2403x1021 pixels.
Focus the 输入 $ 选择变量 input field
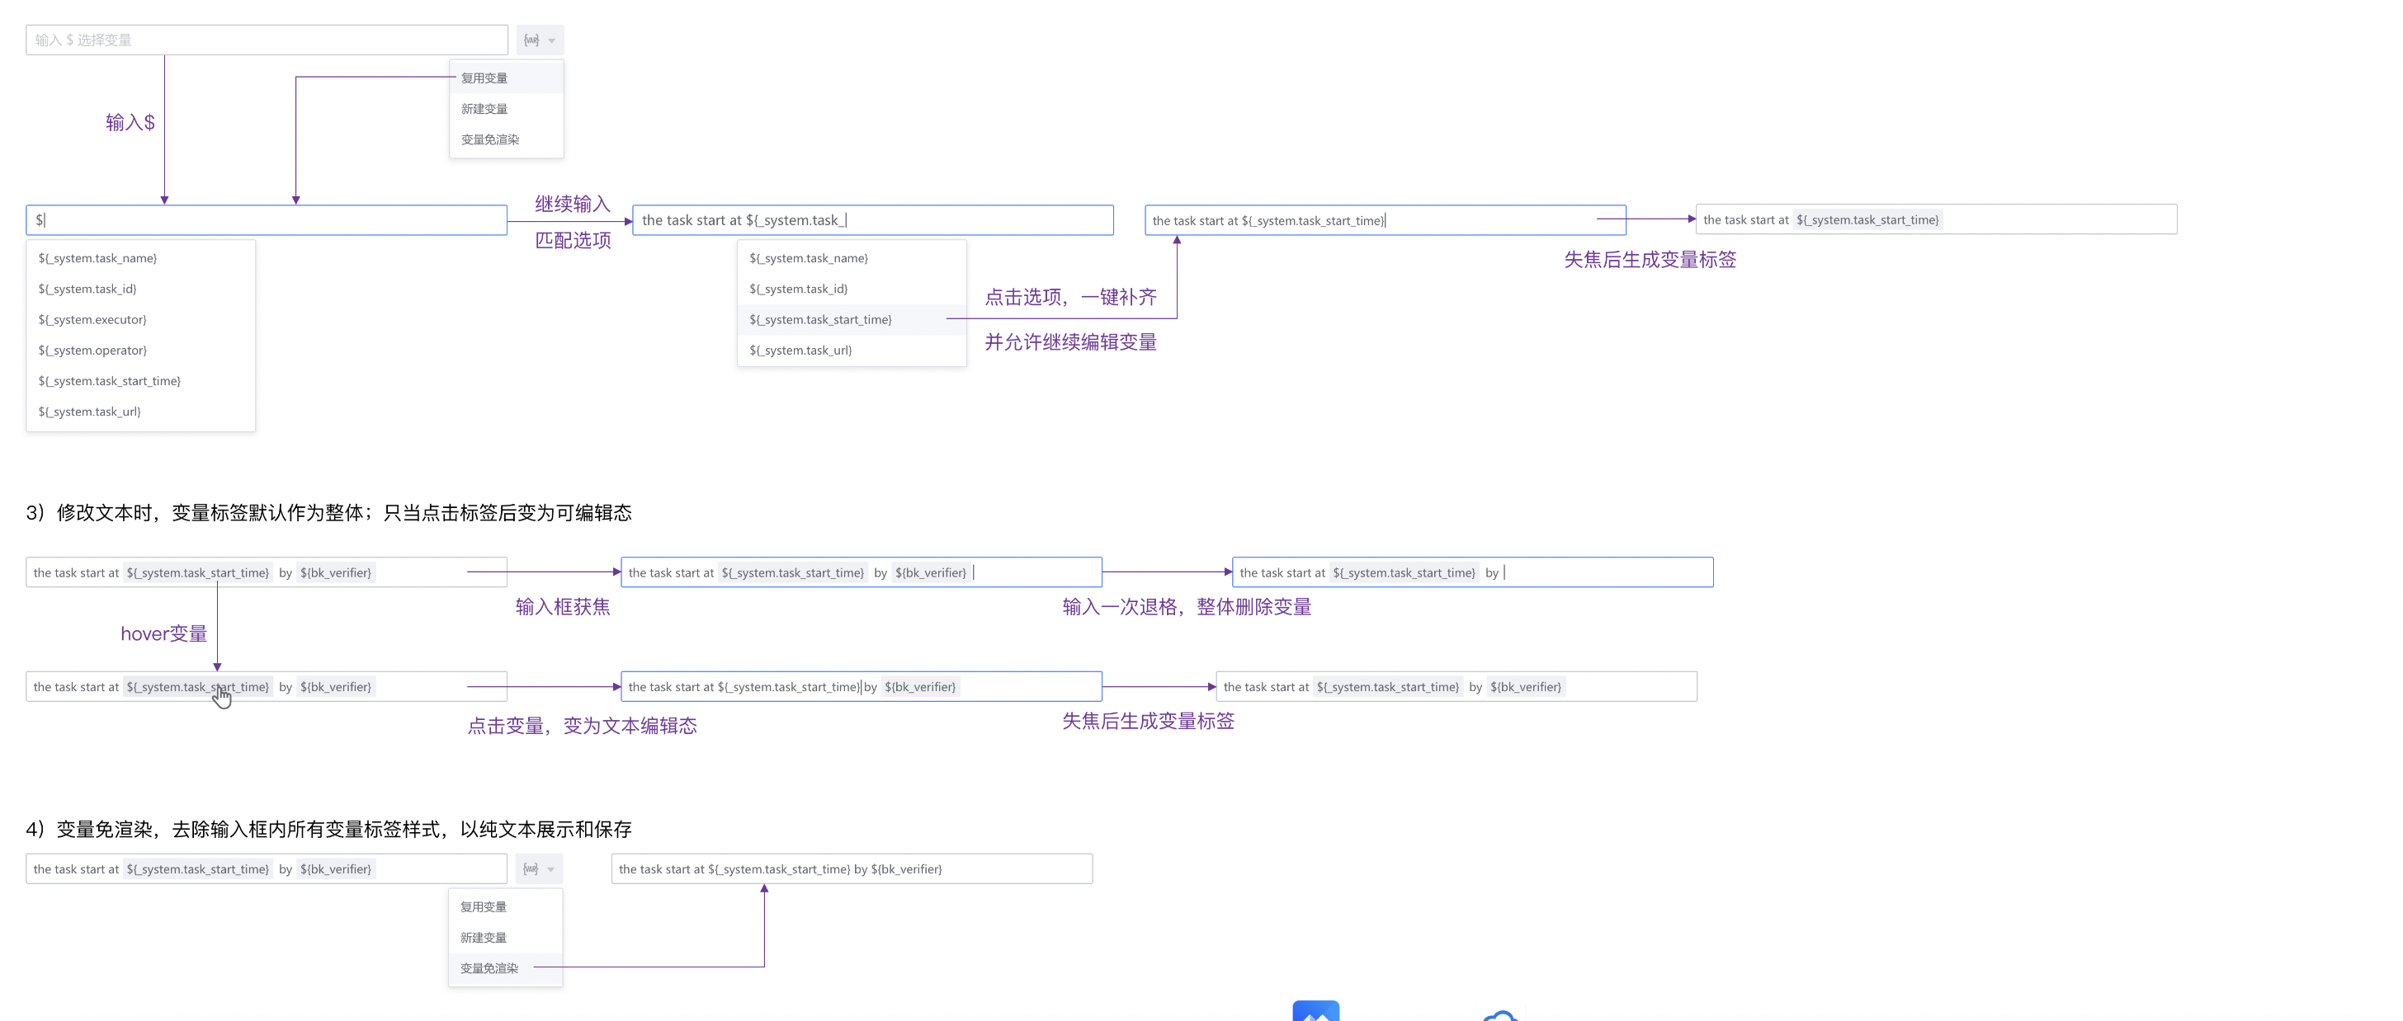click(x=266, y=39)
